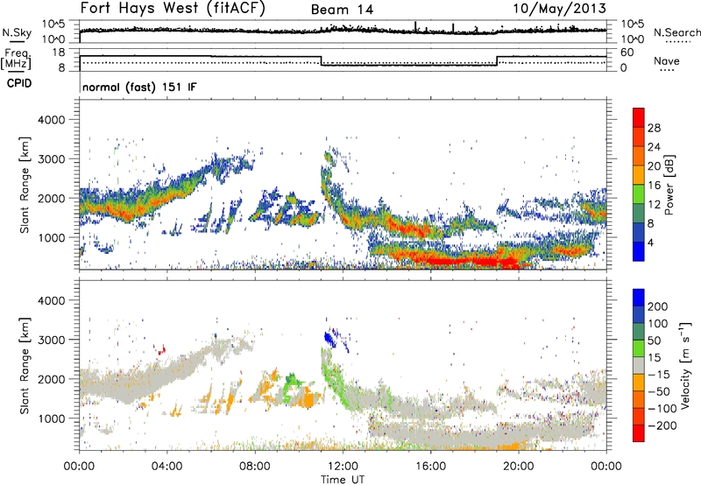Click the 'Time UT' axis label
The image size is (701, 485).
pos(343,479)
